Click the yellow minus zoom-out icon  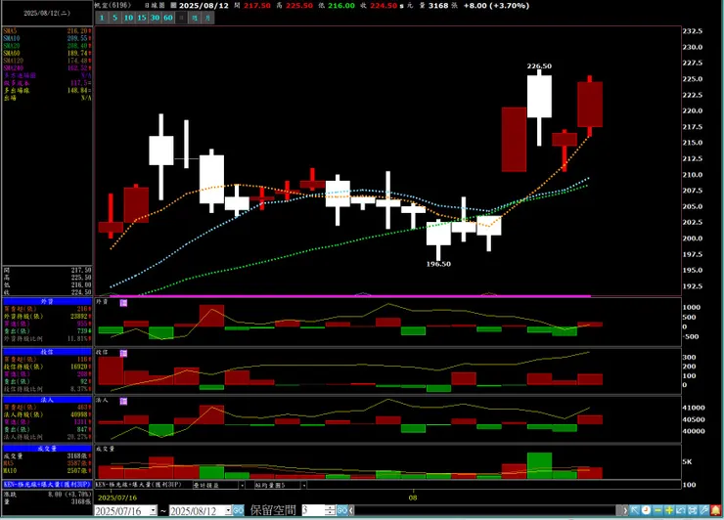pos(657,510)
